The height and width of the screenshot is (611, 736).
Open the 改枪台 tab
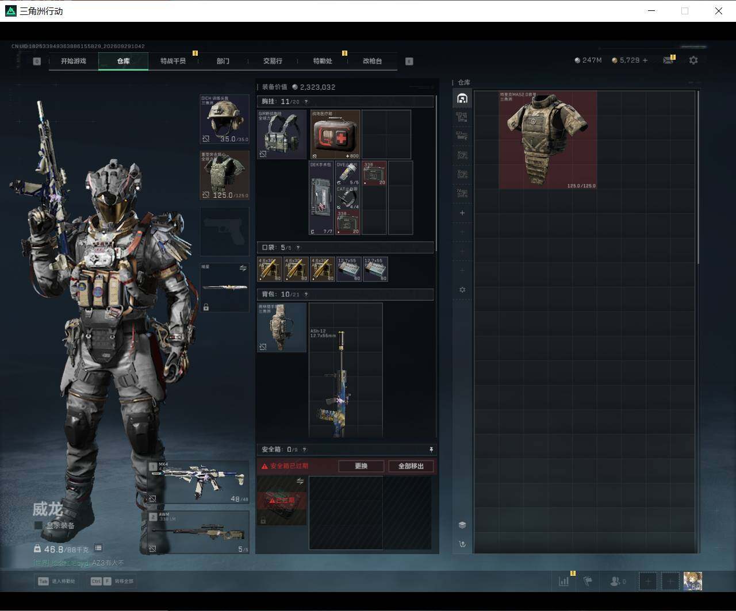tap(373, 61)
